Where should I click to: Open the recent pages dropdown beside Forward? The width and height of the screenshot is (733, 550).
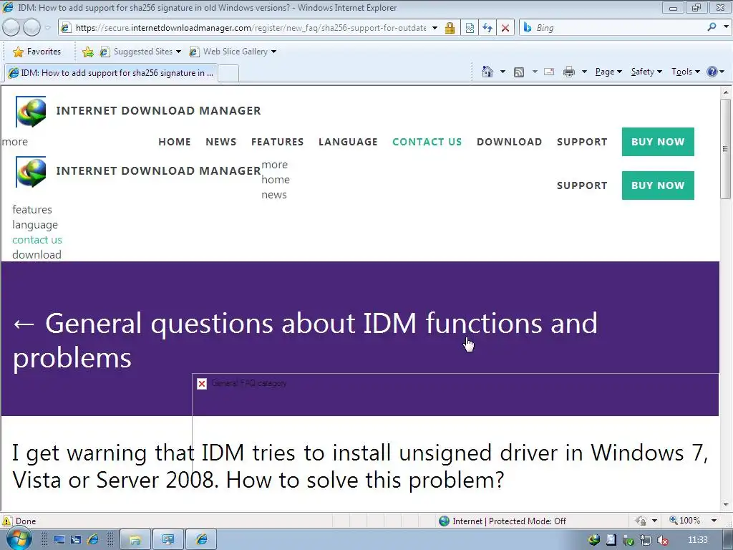pyautogui.click(x=48, y=28)
